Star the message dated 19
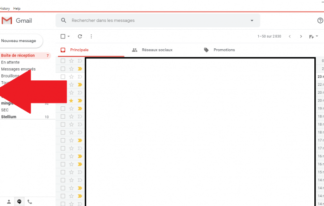 coord(71,109)
